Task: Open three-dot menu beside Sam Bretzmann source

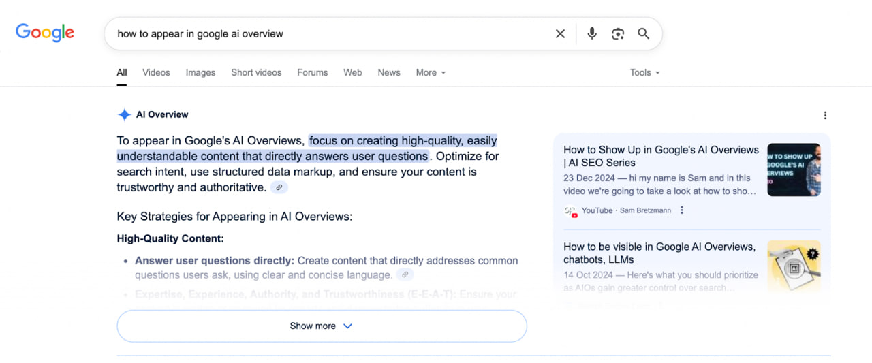Action: (682, 210)
